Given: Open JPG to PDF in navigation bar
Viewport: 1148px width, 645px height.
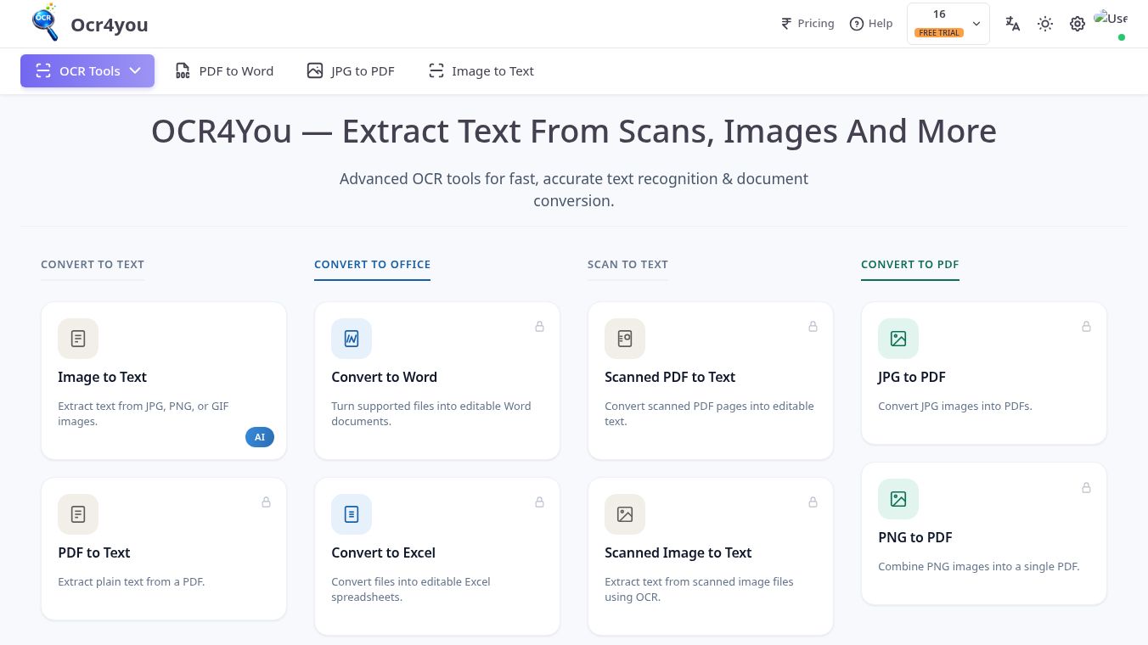Looking at the screenshot, I should click(351, 71).
